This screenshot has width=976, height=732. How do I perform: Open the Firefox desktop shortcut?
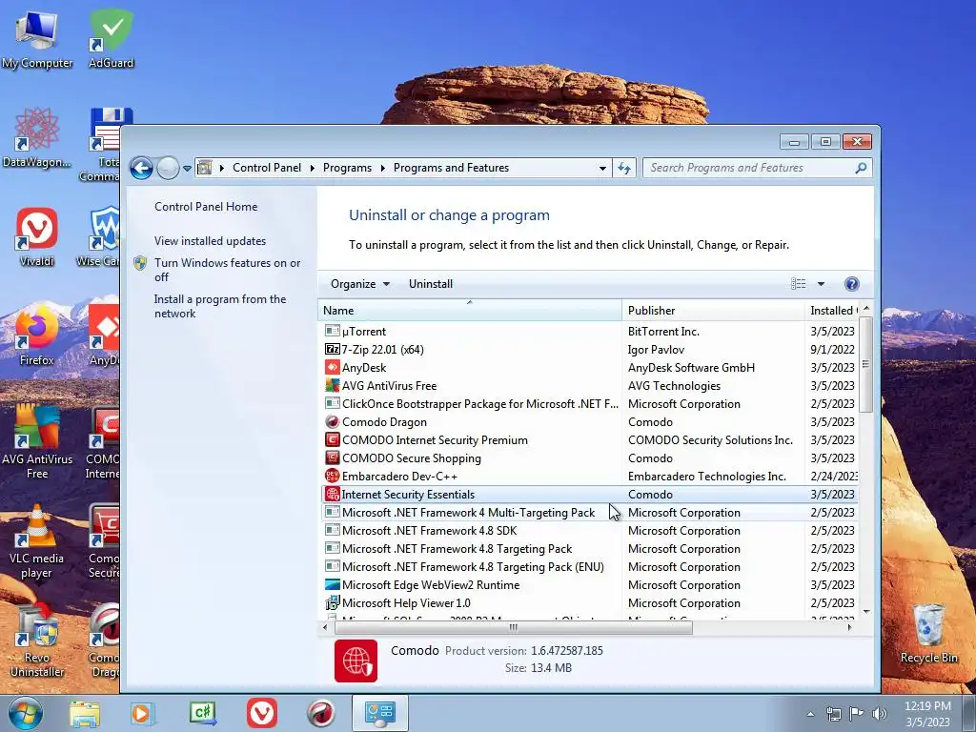pyautogui.click(x=36, y=335)
